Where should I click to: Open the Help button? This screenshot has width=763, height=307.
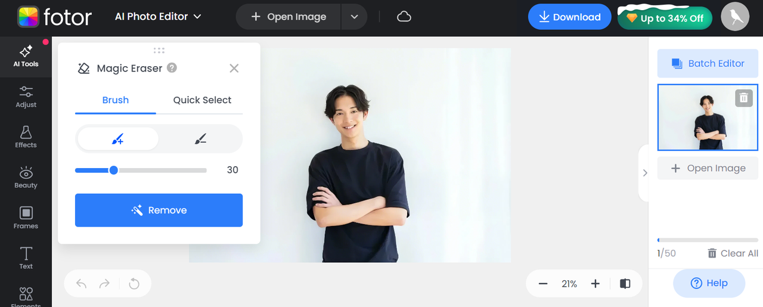point(709,283)
